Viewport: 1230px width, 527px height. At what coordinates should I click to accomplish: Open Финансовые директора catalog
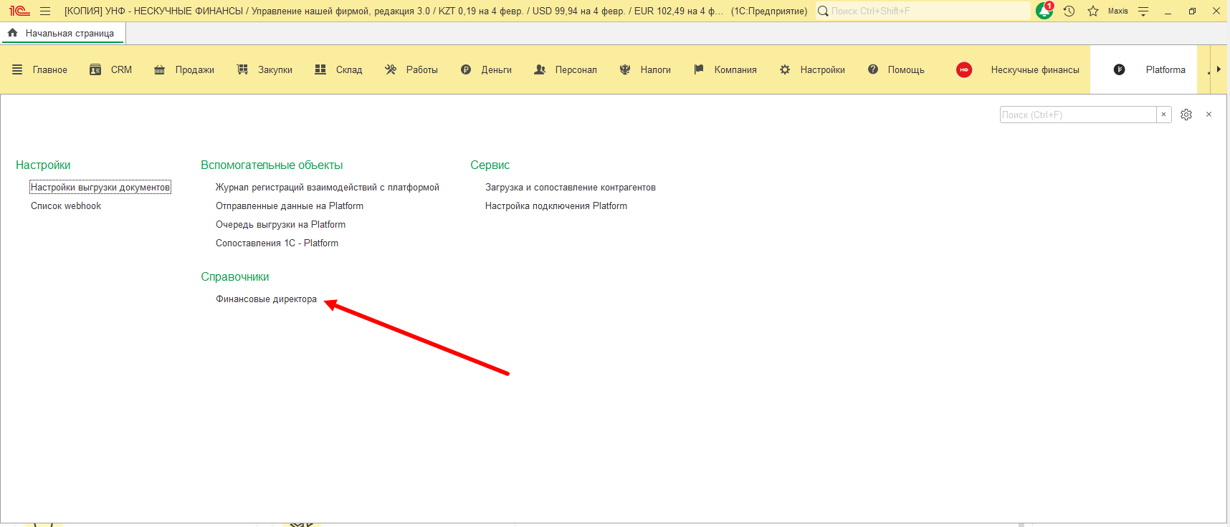pyautogui.click(x=266, y=299)
